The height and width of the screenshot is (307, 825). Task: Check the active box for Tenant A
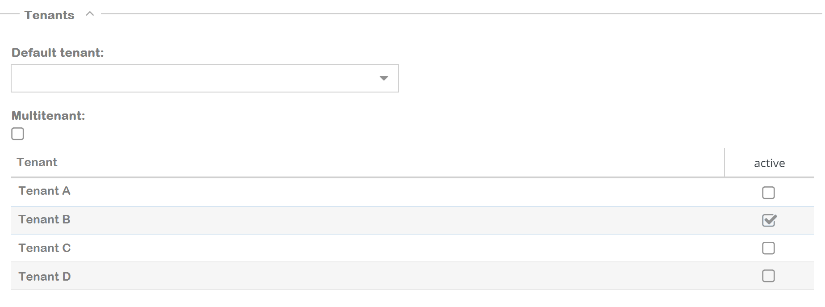click(768, 193)
